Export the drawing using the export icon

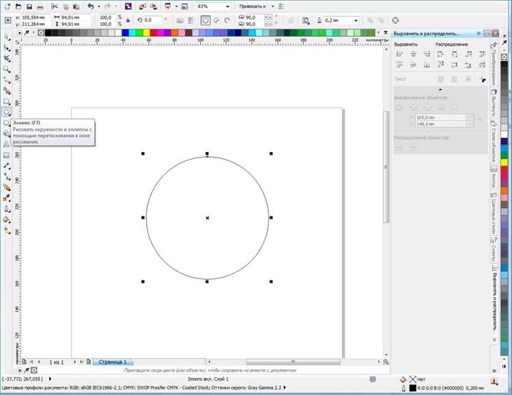pos(153,6)
